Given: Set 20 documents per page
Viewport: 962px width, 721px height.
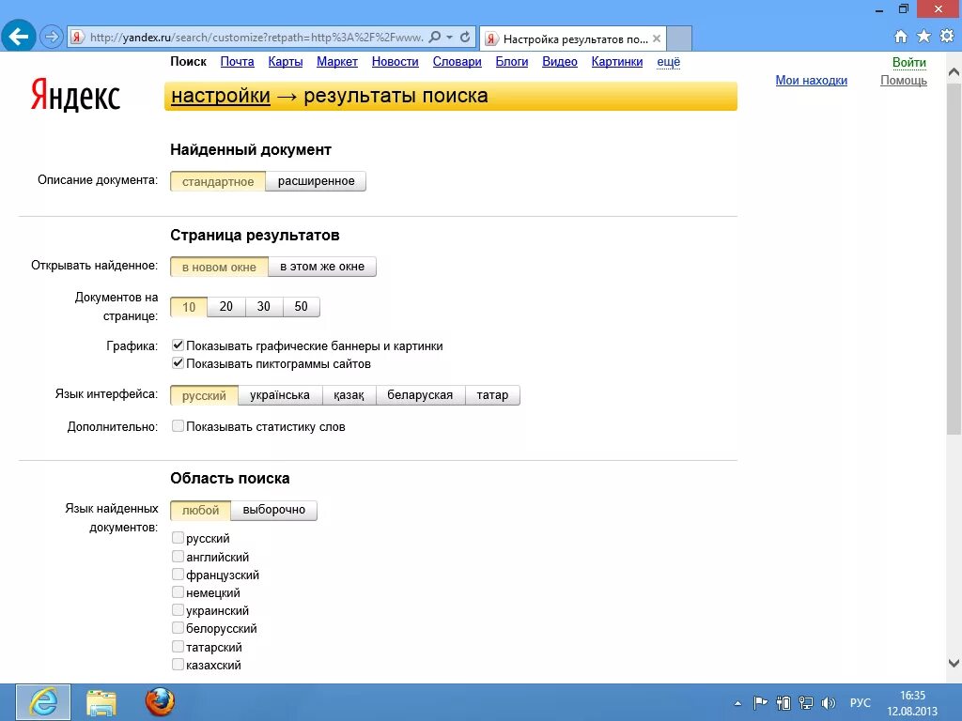Looking at the screenshot, I should (x=226, y=307).
